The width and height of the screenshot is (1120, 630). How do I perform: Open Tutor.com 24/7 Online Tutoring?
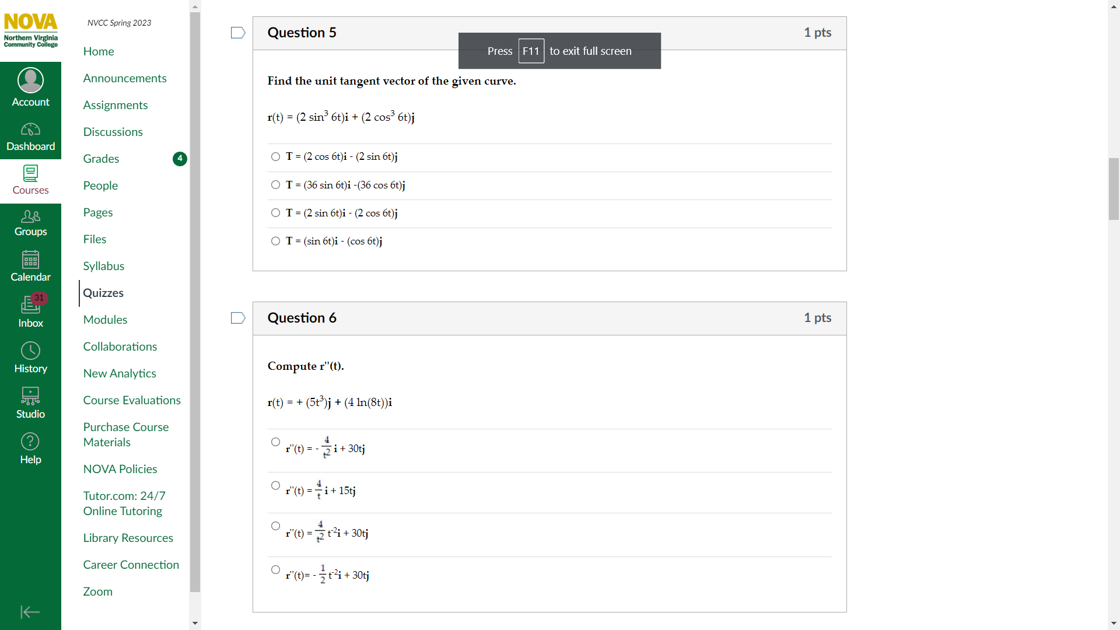(x=124, y=503)
